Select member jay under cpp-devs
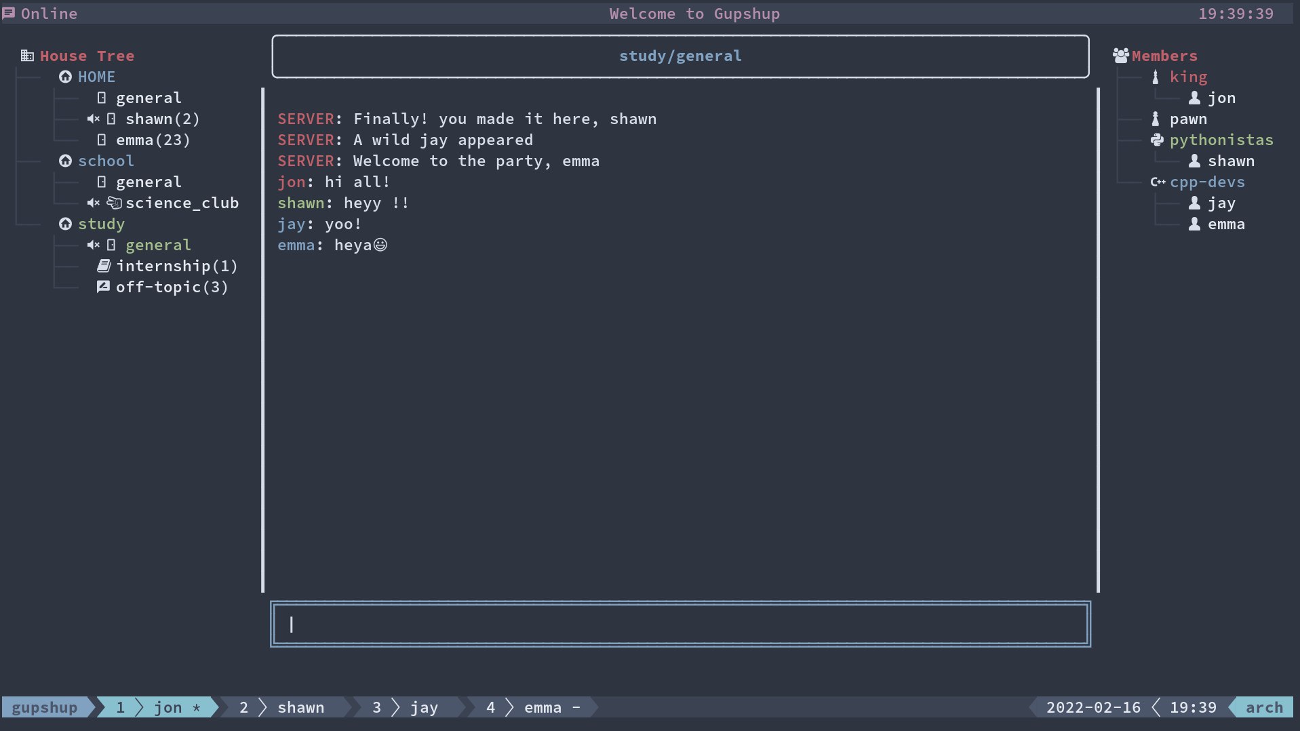 1221,203
